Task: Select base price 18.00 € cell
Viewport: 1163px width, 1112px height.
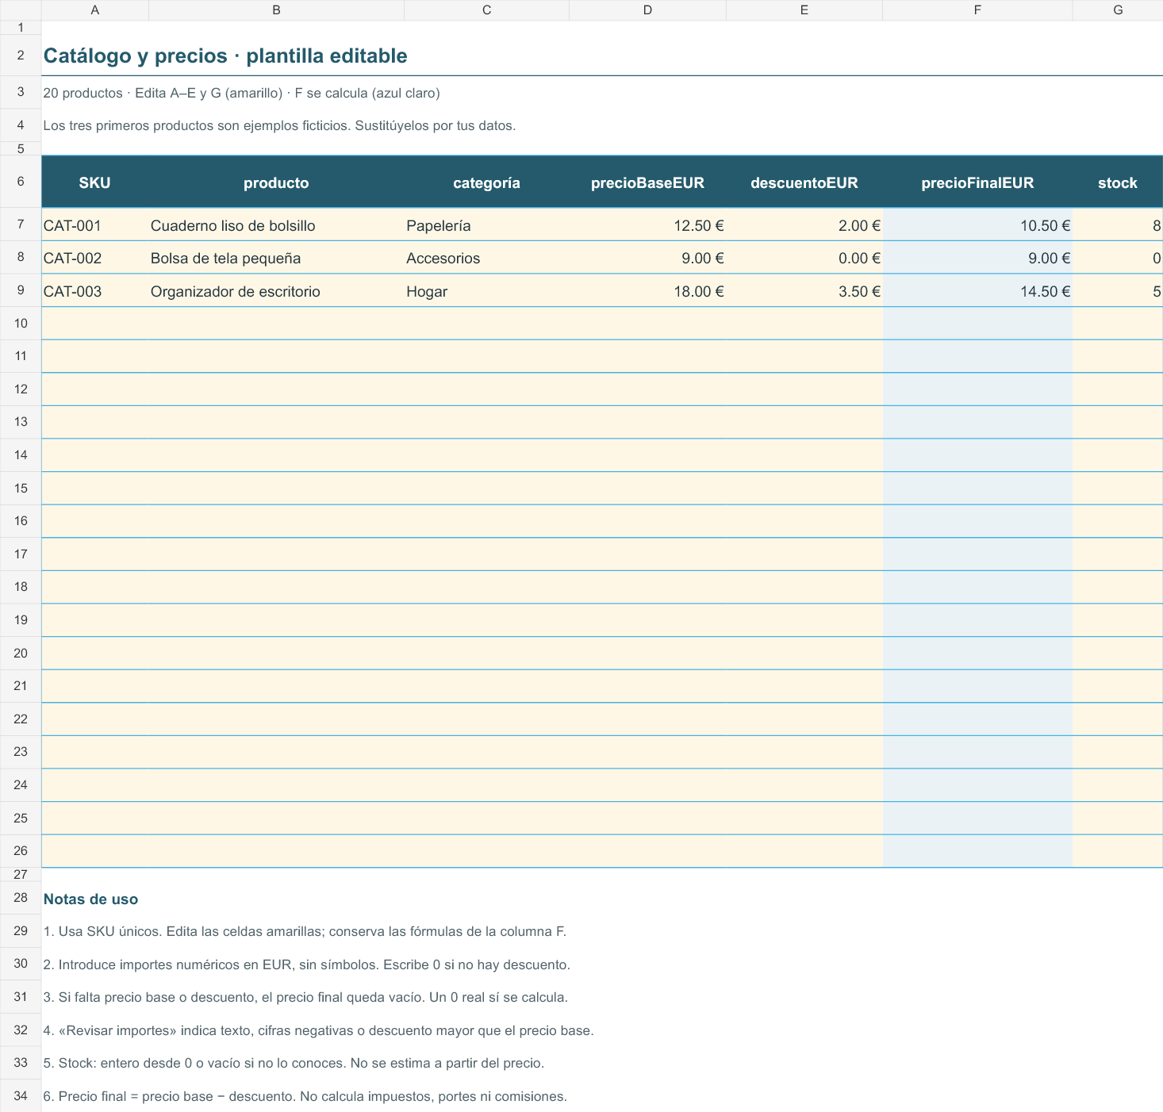Action: pos(647,291)
